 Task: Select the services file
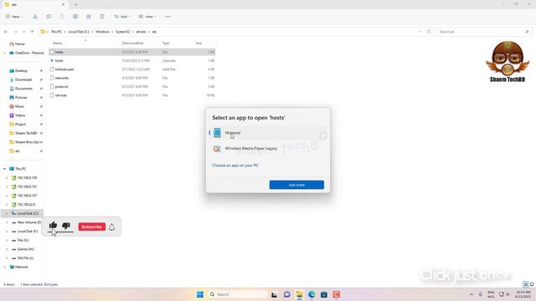132,95
